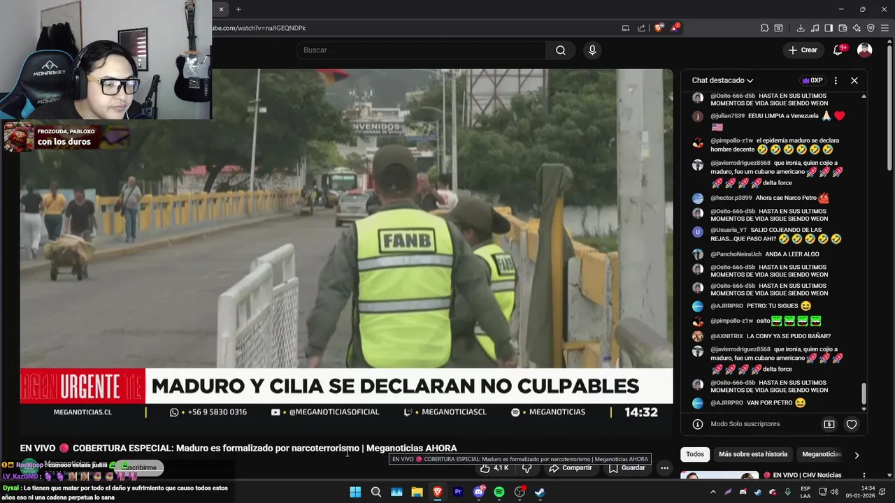Click the video title COBERTURA ESPECIAL
The width and height of the screenshot is (895, 503).
coord(238,448)
